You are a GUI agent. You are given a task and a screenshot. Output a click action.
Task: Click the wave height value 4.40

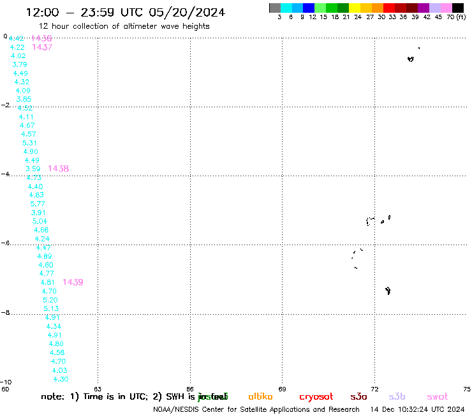[36, 186]
